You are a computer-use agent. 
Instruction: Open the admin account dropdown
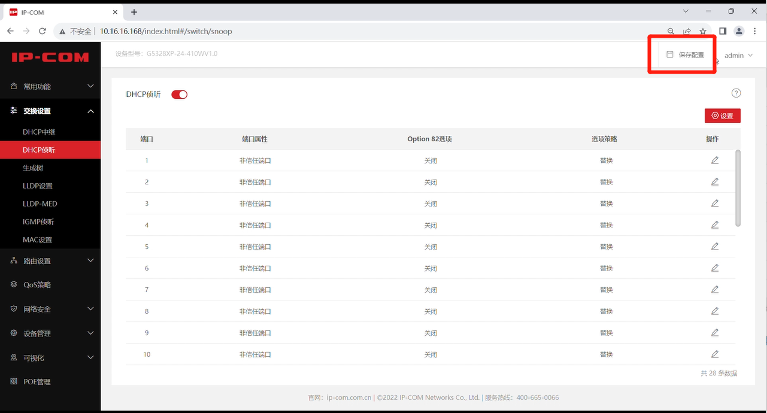coord(738,55)
